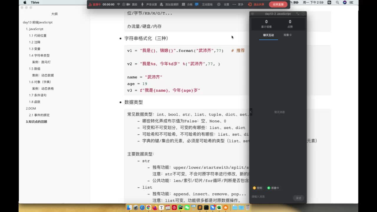Open Notification Center list icon
This screenshot has height=212, width=377.
pyautogui.click(x=351, y=2)
